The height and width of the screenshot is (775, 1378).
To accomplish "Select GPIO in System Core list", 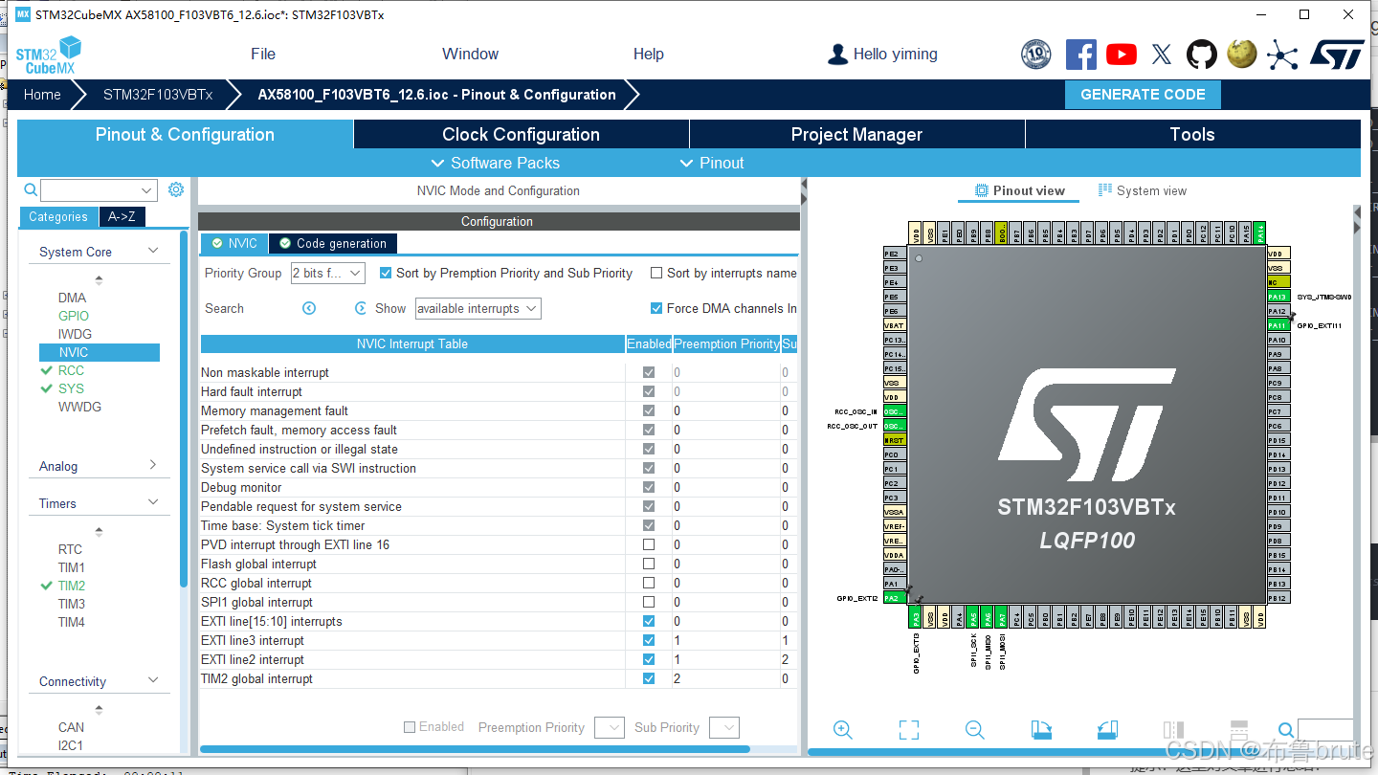I will [74, 316].
